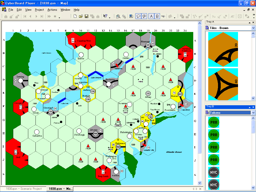Viewport: 256px width, 192px height.
Task: Select brown tile number 39 in Tray A
Action: tap(223, 49)
